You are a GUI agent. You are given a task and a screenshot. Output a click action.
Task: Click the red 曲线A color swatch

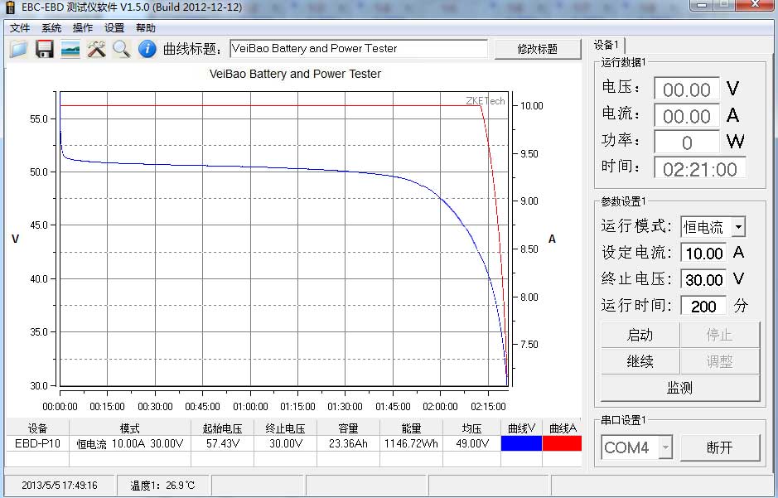tap(562, 443)
